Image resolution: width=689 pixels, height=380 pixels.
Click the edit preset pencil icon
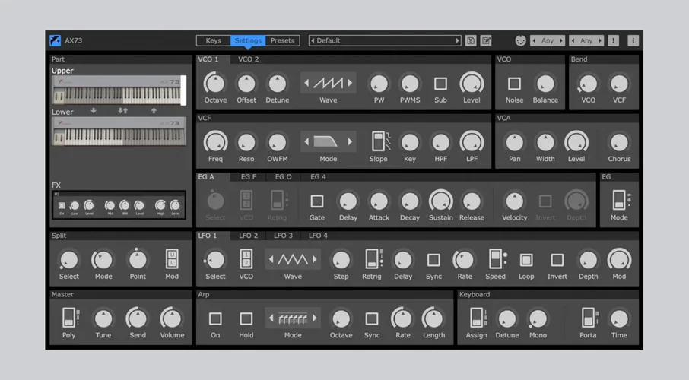486,41
